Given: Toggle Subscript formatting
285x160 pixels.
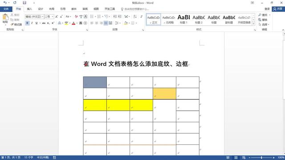Looking at the screenshot, I should click(x=48, y=23).
